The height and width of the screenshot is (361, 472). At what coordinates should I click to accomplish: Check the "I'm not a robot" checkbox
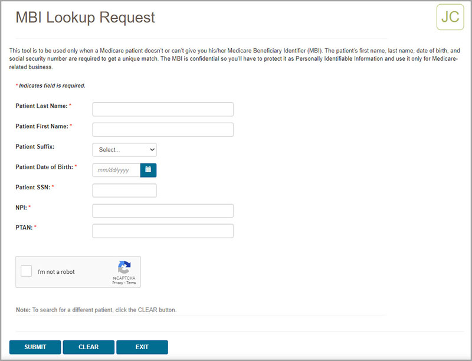(25, 270)
